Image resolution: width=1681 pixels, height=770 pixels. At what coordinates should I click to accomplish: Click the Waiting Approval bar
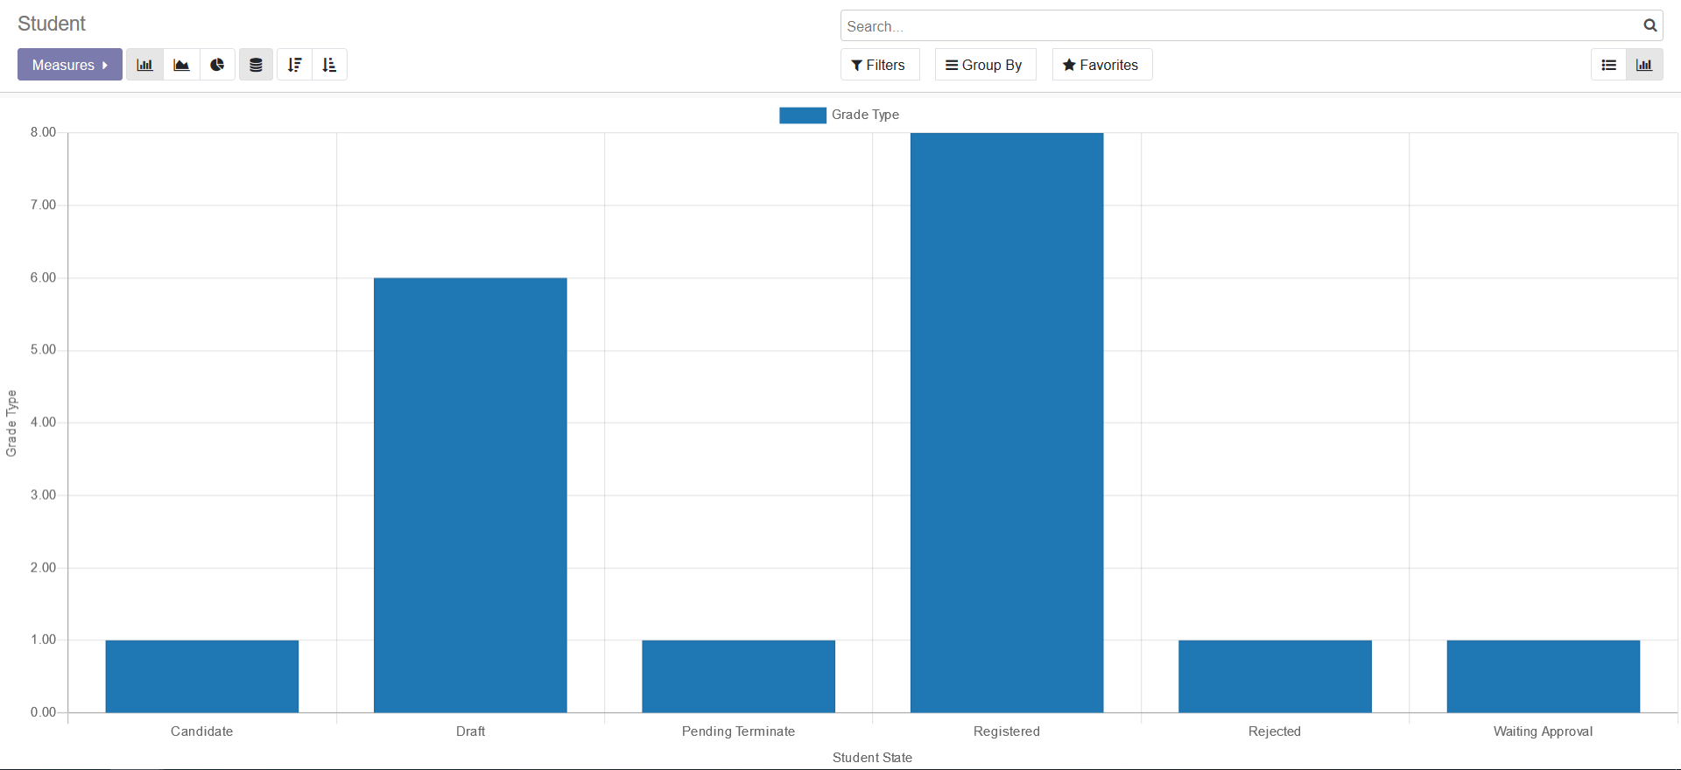(x=1543, y=676)
